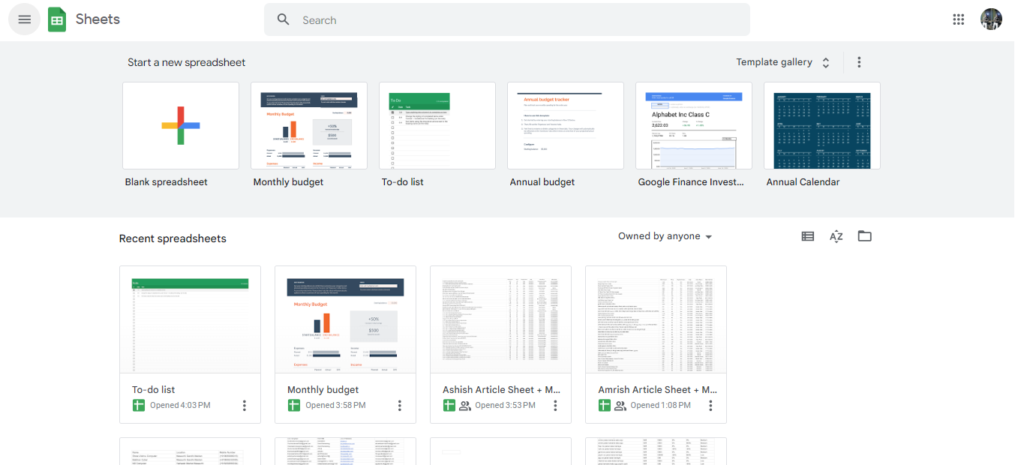The image size is (1015, 465).
Task: Click 'Recent spreadsheets' heading
Action: (173, 238)
